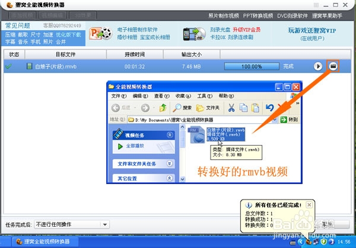Viewport: 356px width, 248px height.
Task: Click 全部播放 in video tasks panel
Action: 135,146
